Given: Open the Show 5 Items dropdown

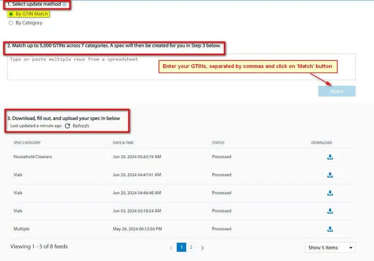Looking at the screenshot, I should [x=330, y=247].
